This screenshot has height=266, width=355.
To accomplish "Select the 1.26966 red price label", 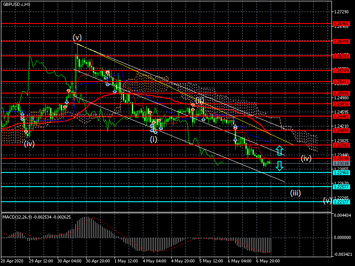I will (341, 24).
